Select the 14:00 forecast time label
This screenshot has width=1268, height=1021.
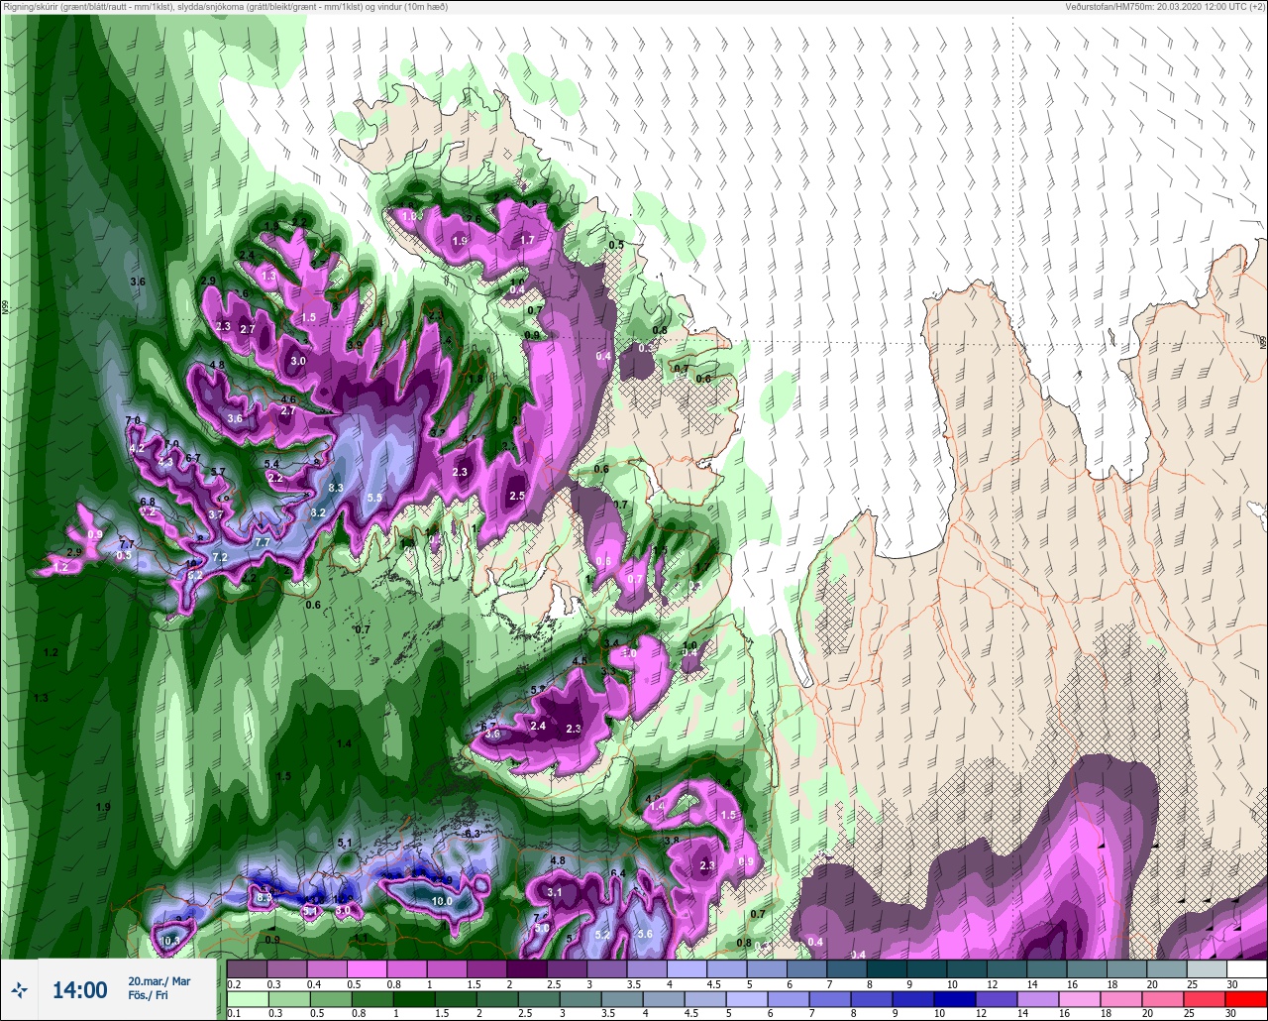pyautogui.click(x=79, y=989)
